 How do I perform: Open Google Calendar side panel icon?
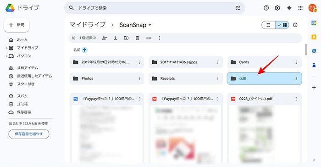pyautogui.click(x=314, y=23)
